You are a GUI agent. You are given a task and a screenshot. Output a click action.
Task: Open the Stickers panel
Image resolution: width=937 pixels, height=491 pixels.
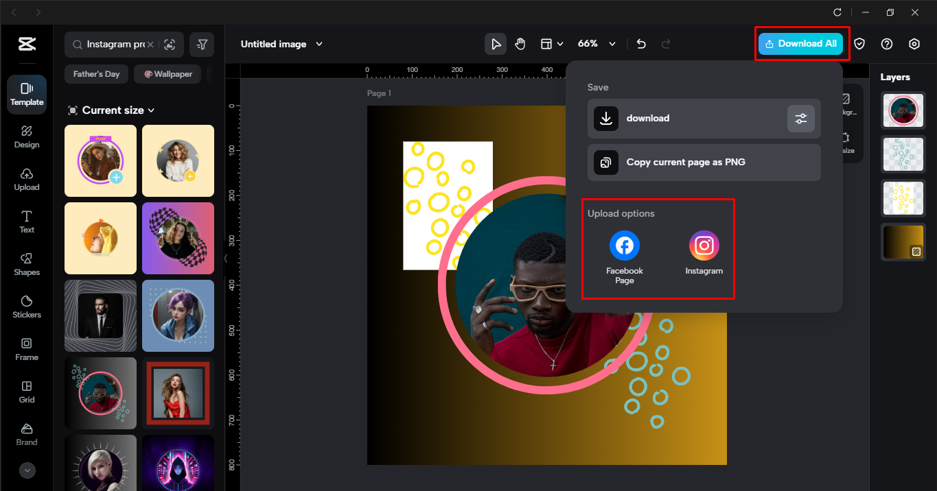[26, 307]
